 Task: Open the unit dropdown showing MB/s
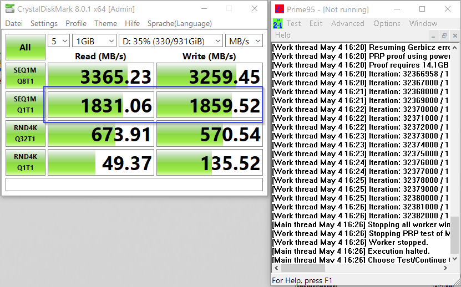pyautogui.click(x=244, y=41)
